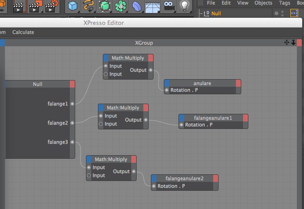Toggle Null renderer visibility dot
304x209 pixels.
coord(282,15)
